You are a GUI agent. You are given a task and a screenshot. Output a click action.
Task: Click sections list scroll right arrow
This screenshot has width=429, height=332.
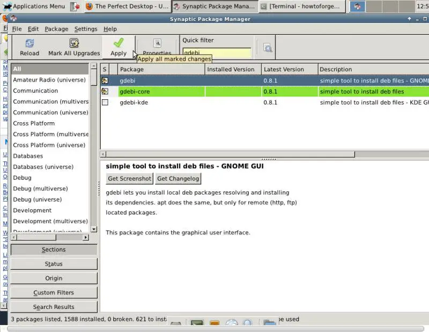click(x=86, y=237)
